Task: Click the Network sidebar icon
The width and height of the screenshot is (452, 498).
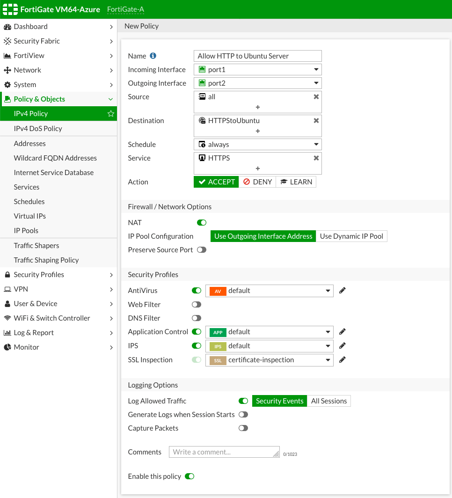Action: point(7,70)
